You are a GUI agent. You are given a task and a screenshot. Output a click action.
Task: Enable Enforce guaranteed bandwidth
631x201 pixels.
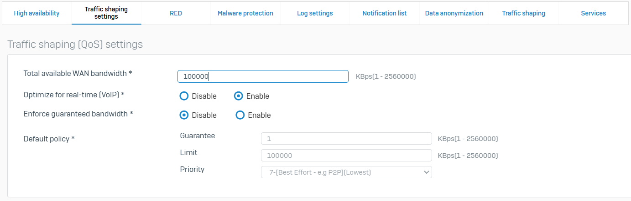pyautogui.click(x=240, y=115)
